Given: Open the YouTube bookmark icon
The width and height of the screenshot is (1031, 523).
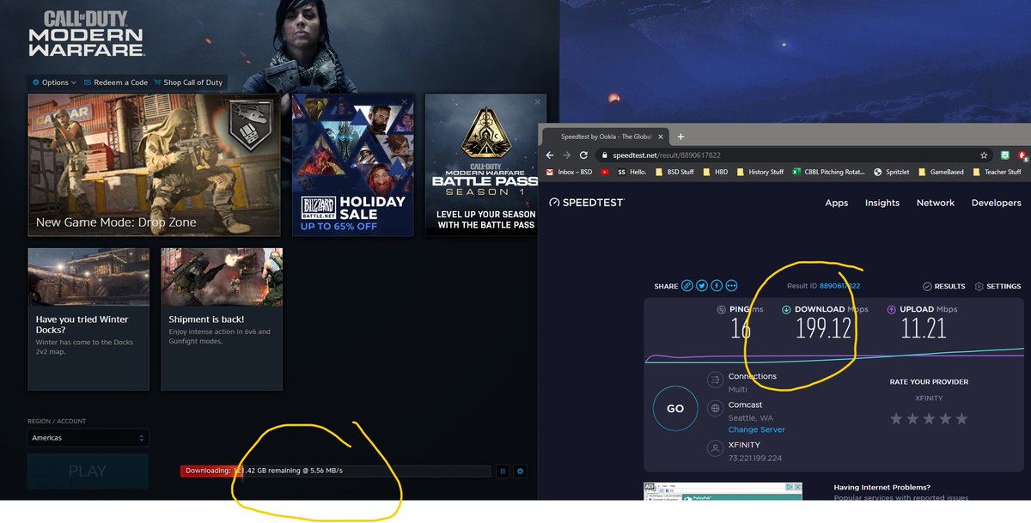Looking at the screenshot, I should click(x=606, y=172).
